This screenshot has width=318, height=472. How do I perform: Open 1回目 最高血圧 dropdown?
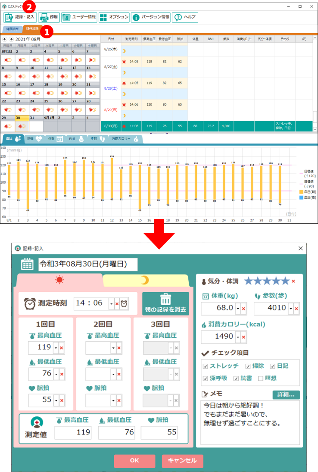(56, 348)
